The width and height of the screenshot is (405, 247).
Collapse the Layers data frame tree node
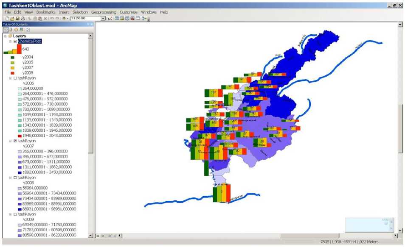click(5, 36)
